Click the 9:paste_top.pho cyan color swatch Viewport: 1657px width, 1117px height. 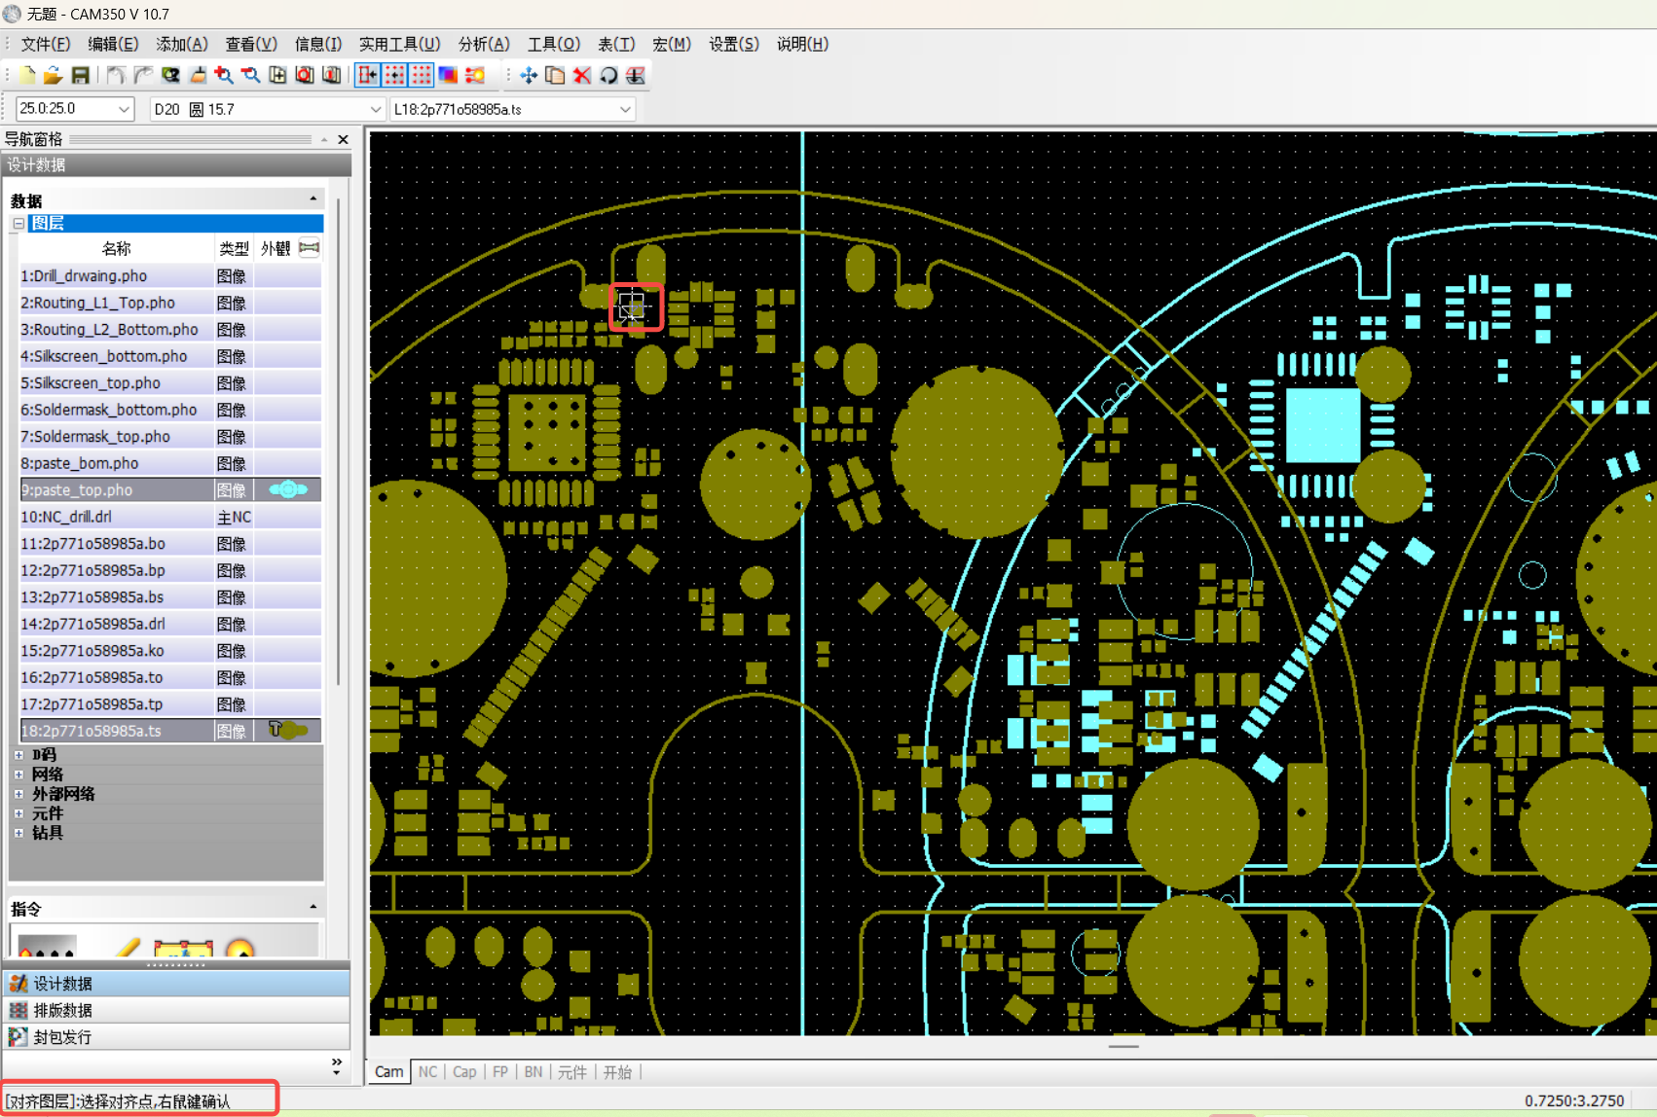(288, 489)
